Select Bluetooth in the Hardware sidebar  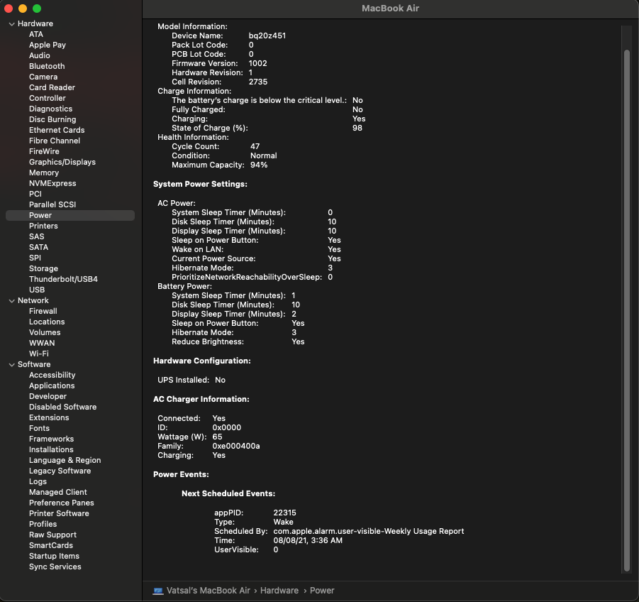47,66
